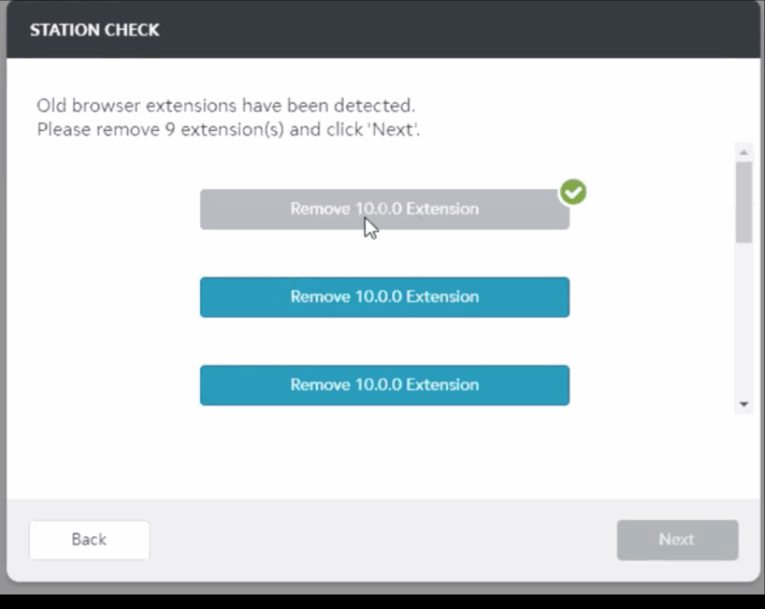765x609 pixels.
Task: Click the middle blue Remove 10.0.0 Extension button
Action: click(384, 297)
